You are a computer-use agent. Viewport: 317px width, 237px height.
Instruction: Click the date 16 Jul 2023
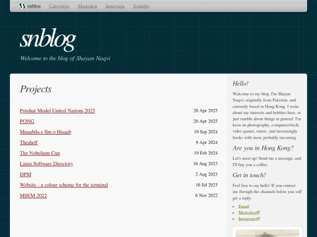(207, 185)
